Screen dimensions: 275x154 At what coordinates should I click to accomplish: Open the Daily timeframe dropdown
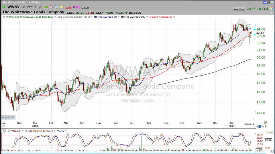[32, 7]
